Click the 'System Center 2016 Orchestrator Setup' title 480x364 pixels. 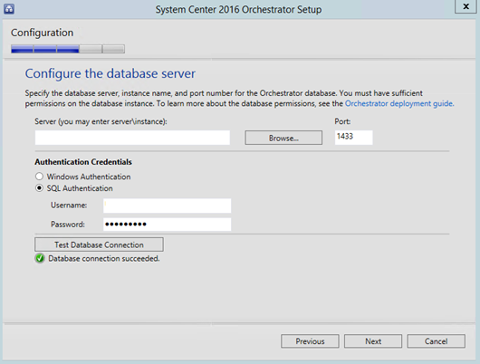238,9
